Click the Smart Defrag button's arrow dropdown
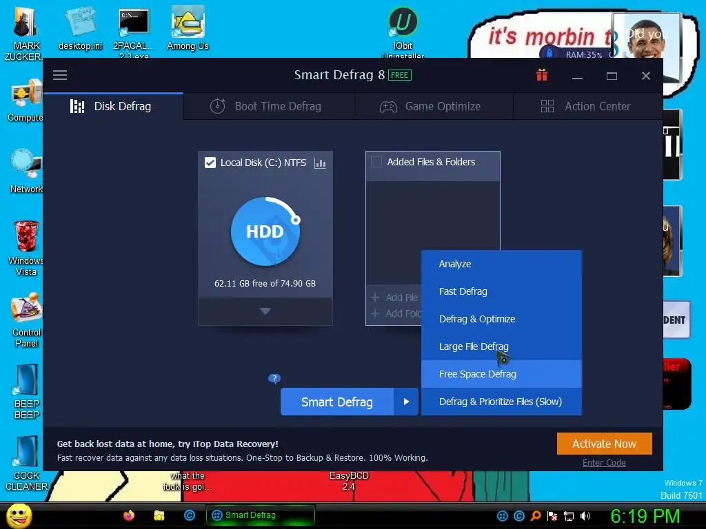706x529 pixels. click(406, 402)
